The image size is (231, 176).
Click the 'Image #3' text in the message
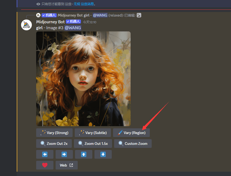coord(55,28)
